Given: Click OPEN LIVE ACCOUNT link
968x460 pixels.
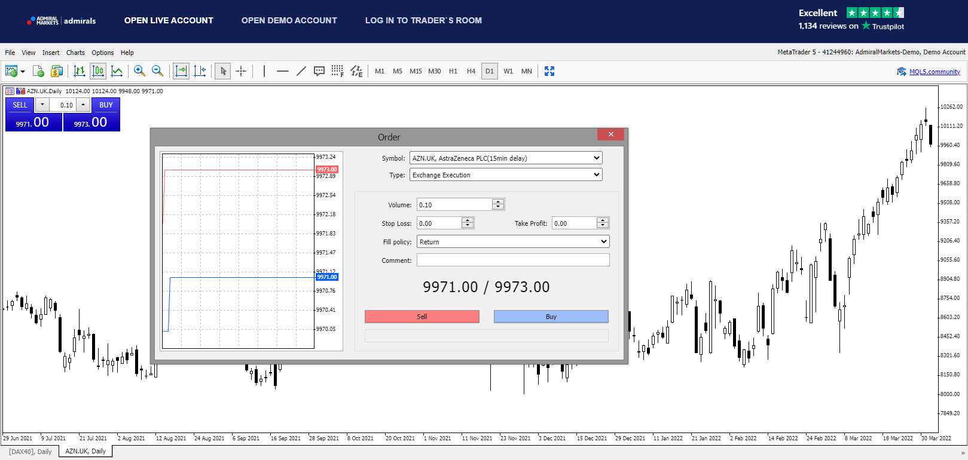Looking at the screenshot, I should [169, 20].
